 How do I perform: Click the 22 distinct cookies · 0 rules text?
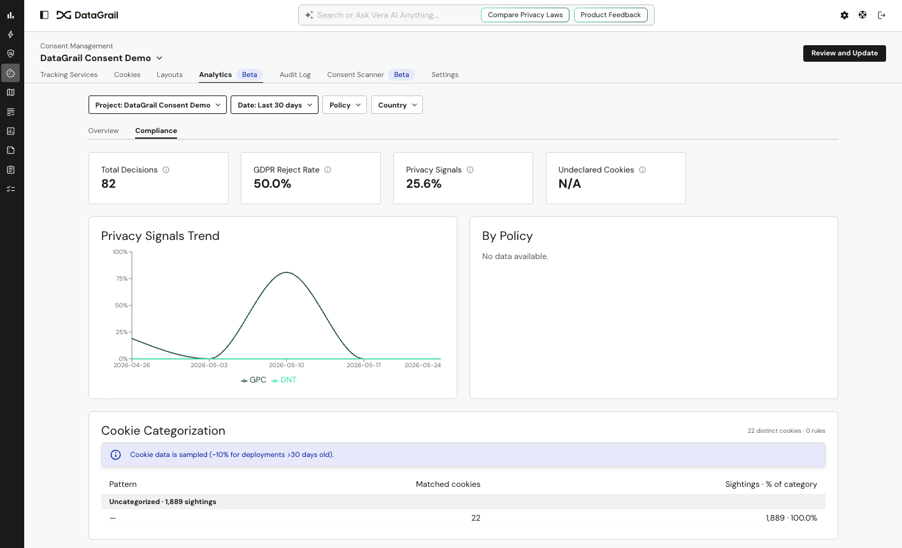[786, 431]
